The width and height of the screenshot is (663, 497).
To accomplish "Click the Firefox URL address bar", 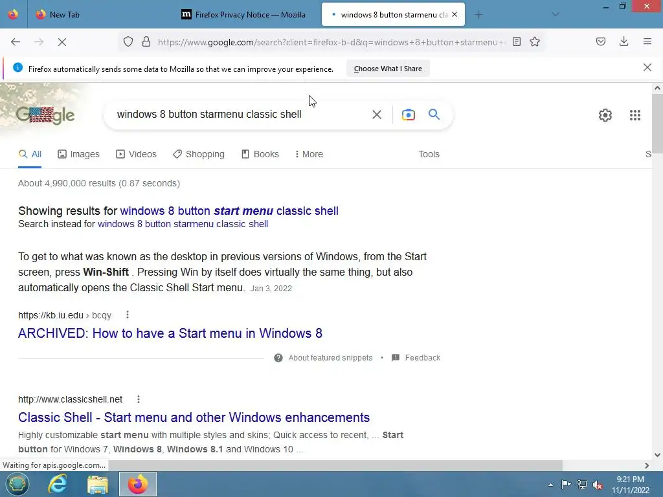I will [x=332, y=42].
